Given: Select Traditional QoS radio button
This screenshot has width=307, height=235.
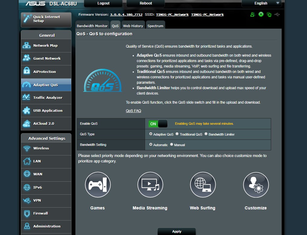Looking at the screenshot, I should click(x=177, y=134).
